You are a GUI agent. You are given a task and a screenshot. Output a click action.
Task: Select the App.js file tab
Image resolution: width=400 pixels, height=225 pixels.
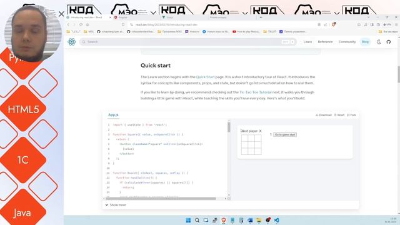(113, 115)
